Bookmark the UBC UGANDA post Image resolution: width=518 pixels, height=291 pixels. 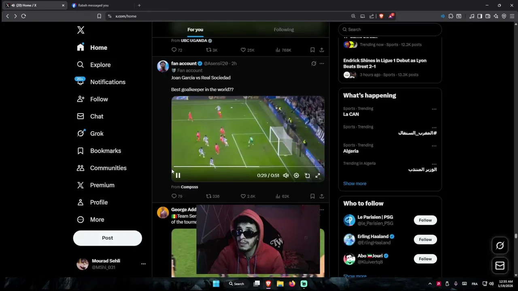coord(312,50)
